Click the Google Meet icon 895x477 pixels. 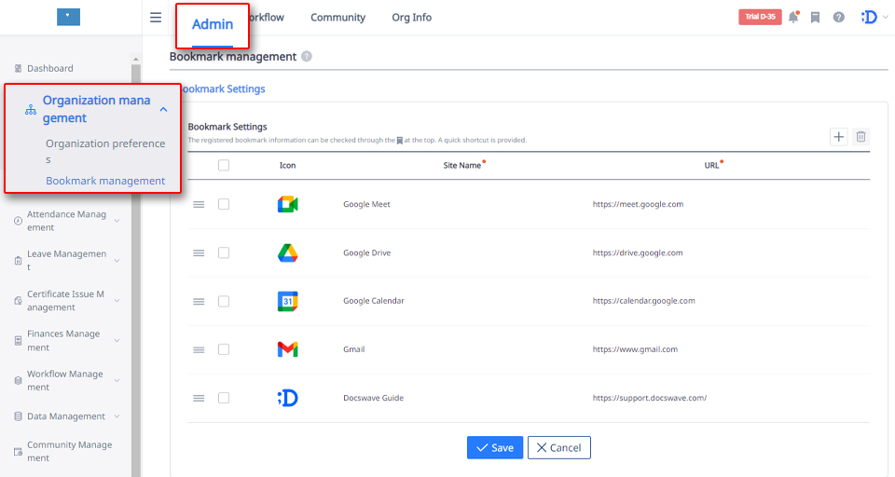(x=288, y=204)
